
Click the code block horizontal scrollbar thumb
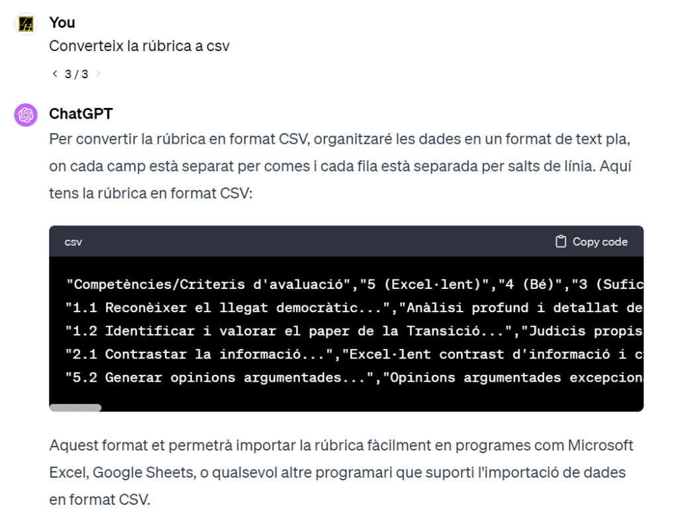75,408
